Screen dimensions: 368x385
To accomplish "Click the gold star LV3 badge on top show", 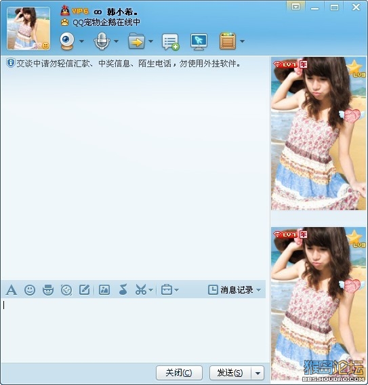I will [x=356, y=68].
